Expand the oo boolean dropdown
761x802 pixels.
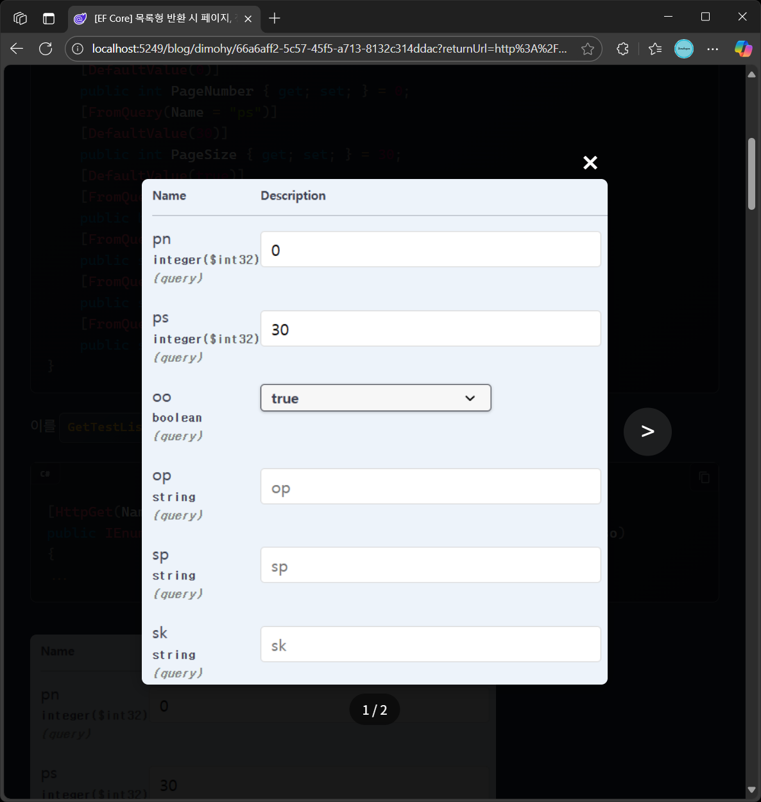tap(375, 398)
